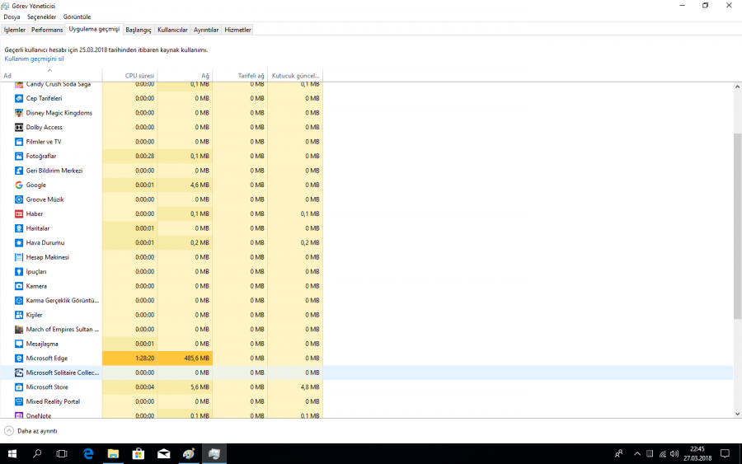Sort by the Ağ column header
The width and height of the screenshot is (742, 464).
(185, 75)
